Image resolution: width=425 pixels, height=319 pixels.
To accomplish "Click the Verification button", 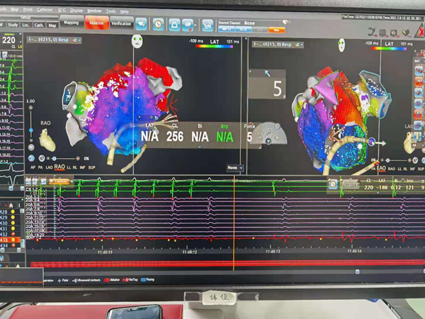I will [121, 24].
